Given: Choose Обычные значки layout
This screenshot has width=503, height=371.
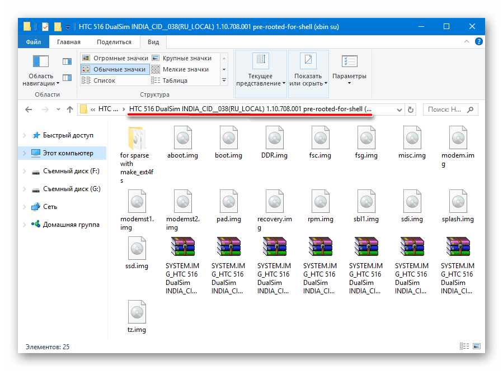Looking at the screenshot, I should pyautogui.click(x=115, y=69).
